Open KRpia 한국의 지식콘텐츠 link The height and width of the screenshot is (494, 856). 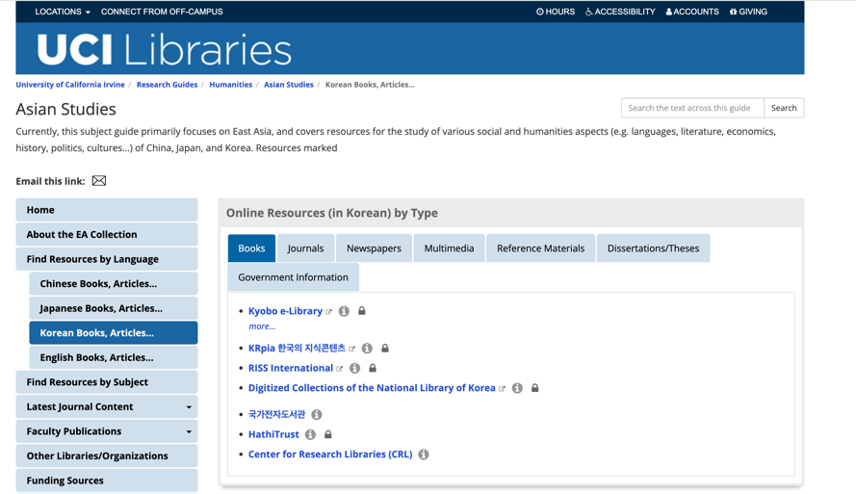point(297,349)
